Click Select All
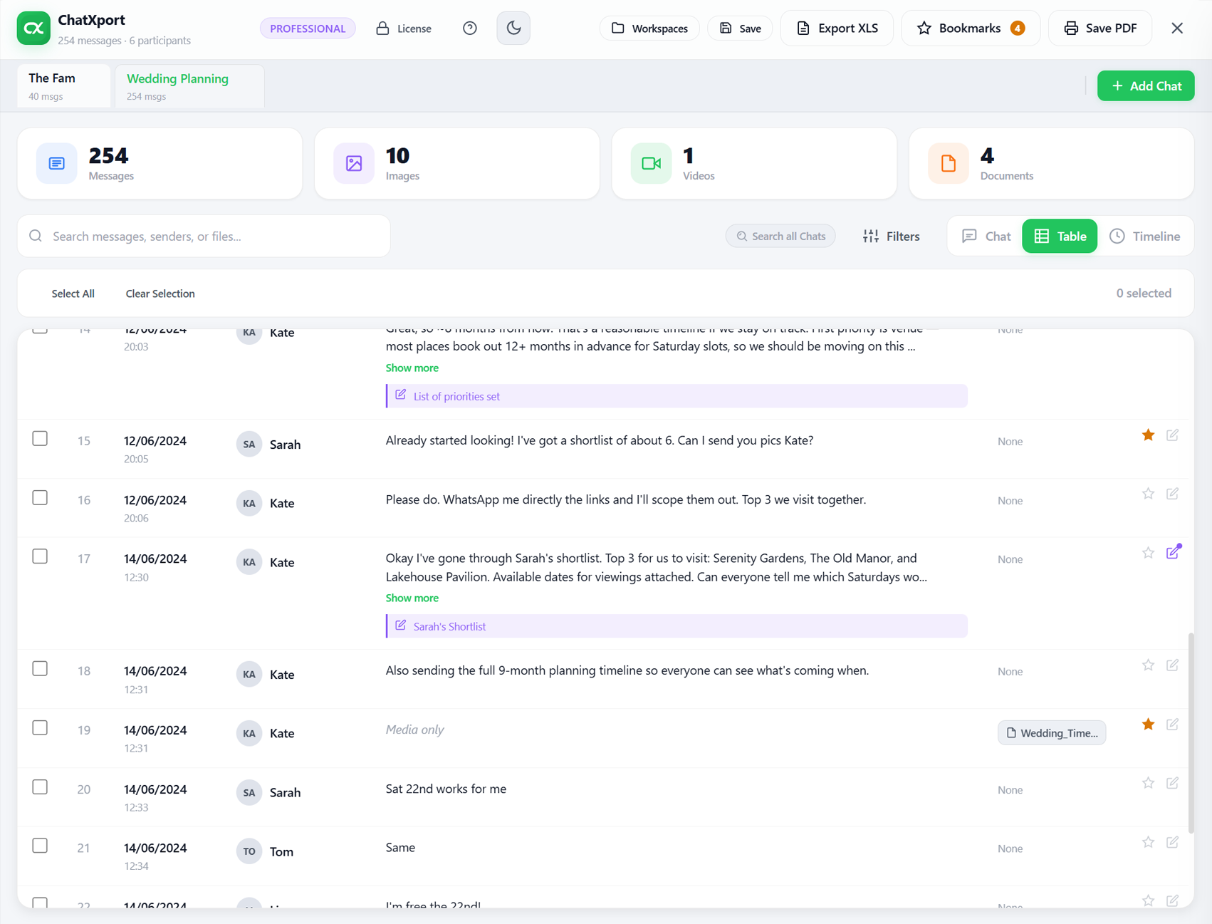The width and height of the screenshot is (1212, 924). [73, 294]
